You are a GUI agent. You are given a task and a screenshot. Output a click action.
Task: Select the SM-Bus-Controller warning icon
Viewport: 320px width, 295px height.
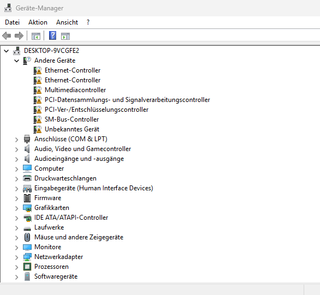(38, 119)
